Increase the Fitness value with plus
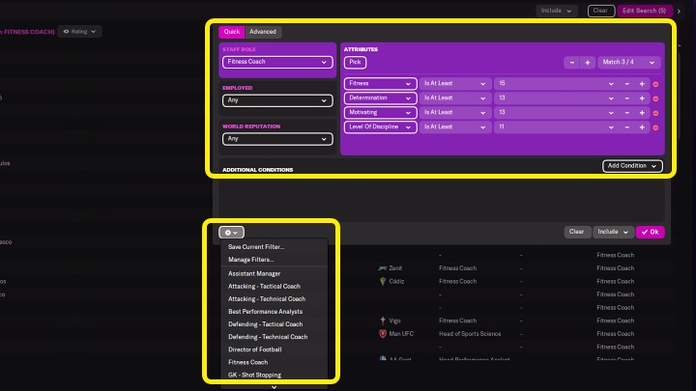696x391 pixels. point(641,84)
